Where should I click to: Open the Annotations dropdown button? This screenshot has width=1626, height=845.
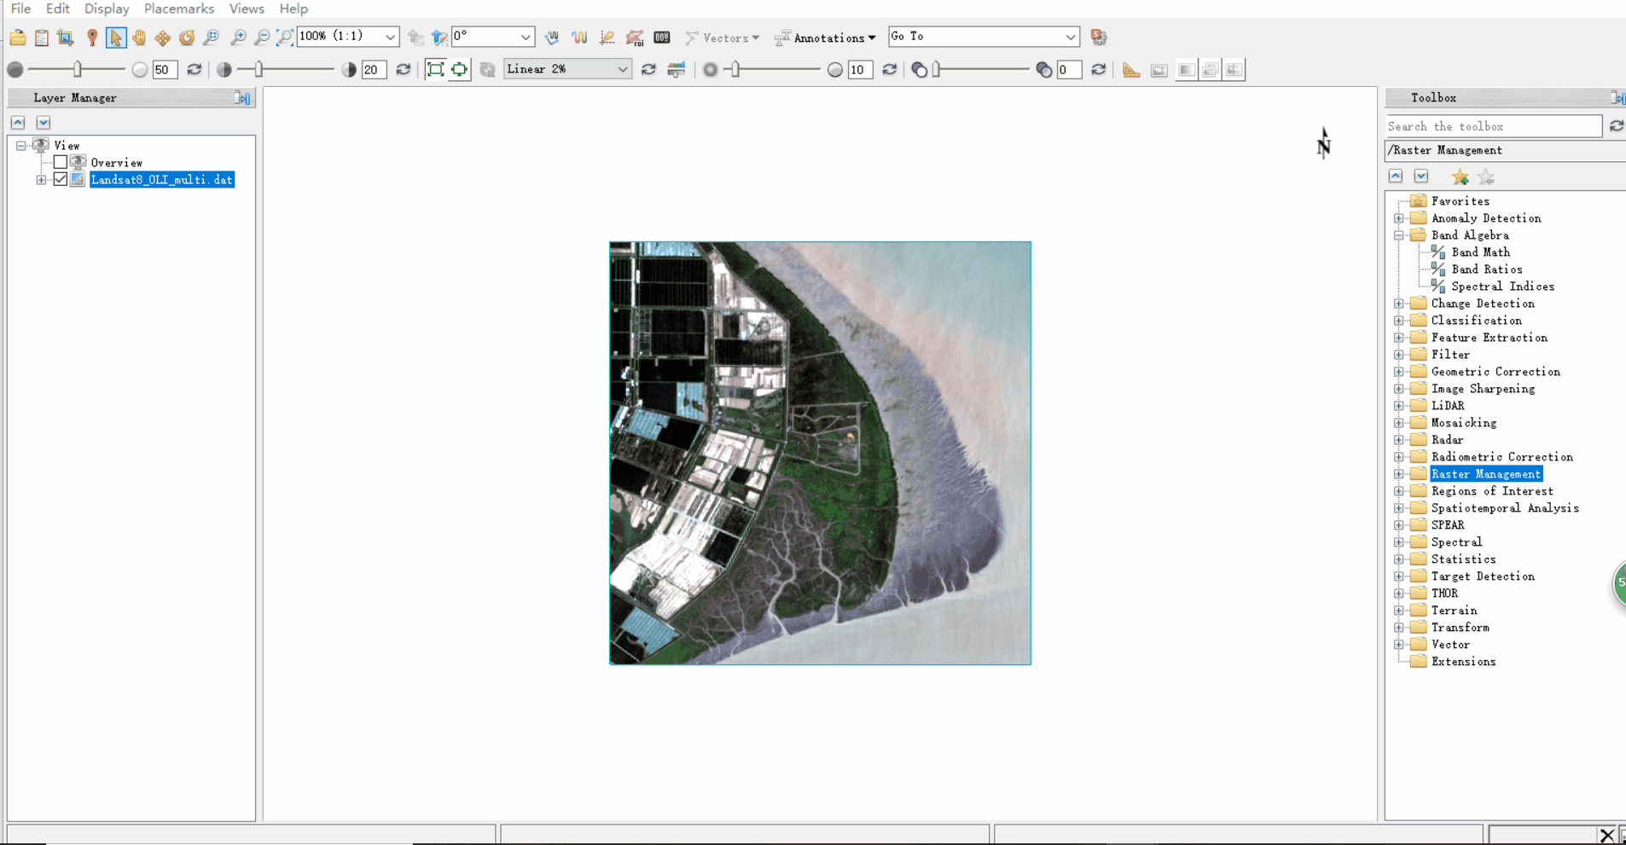tap(825, 38)
